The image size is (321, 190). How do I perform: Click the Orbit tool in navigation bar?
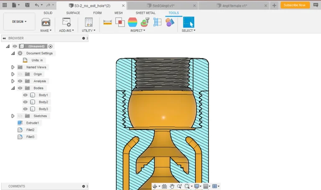155,186
